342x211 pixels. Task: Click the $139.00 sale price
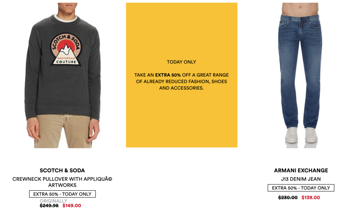pos(311,197)
